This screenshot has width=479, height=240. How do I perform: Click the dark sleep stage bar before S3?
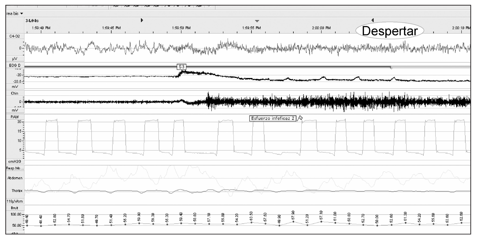(100, 67)
